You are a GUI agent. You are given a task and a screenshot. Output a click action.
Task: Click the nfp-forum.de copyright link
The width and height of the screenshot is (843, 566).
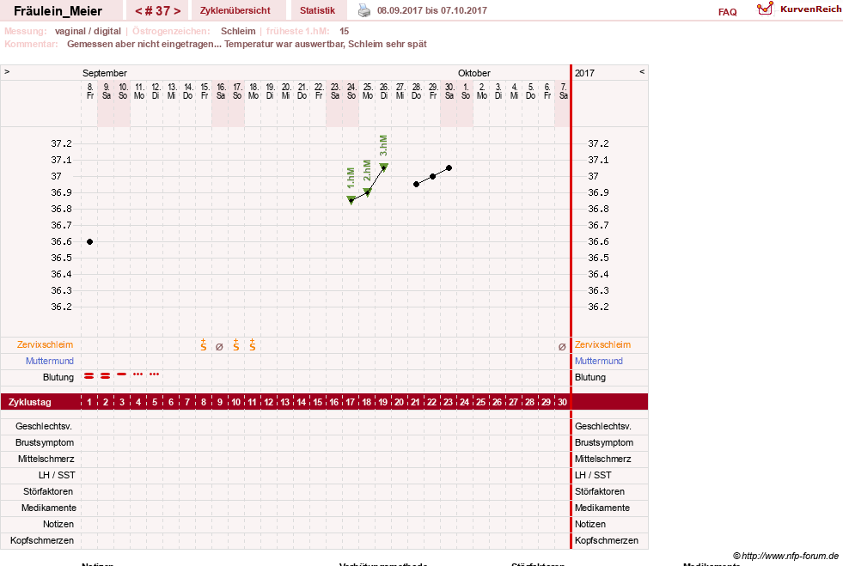coord(785,556)
